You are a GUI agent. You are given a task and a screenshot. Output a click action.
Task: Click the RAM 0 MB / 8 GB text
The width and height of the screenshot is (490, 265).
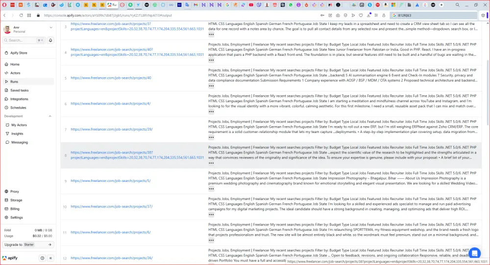[x=28, y=230]
